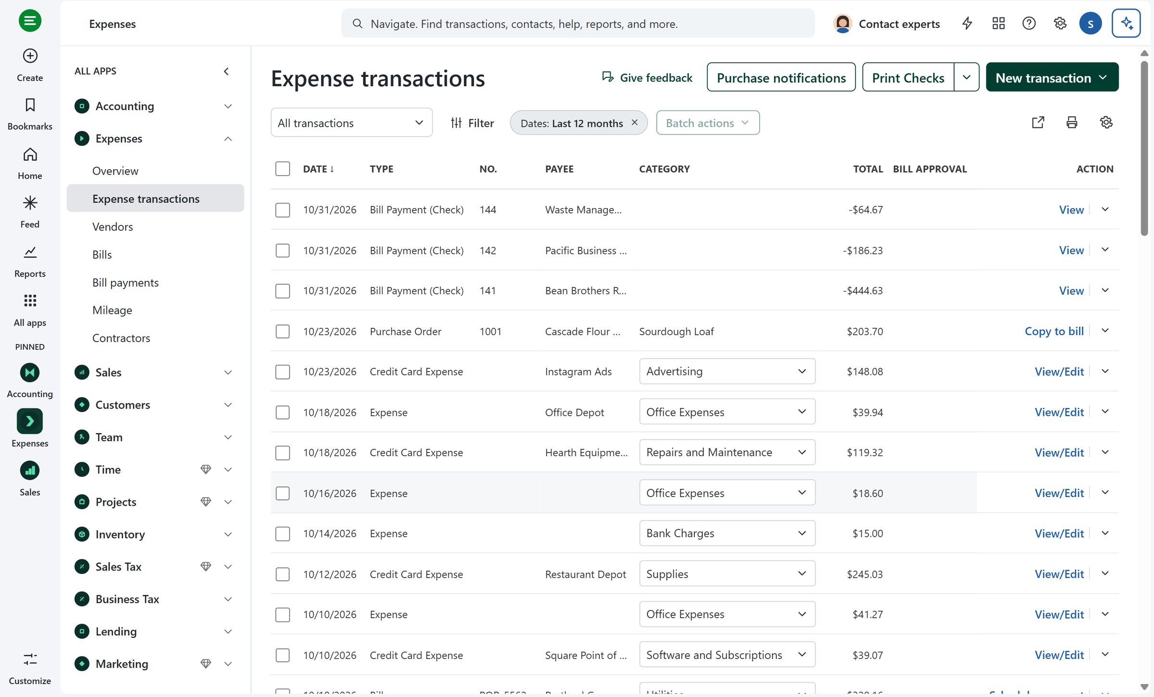Go to Mileage in the sidebar
This screenshot has height=697, width=1154.
[x=112, y=310]
